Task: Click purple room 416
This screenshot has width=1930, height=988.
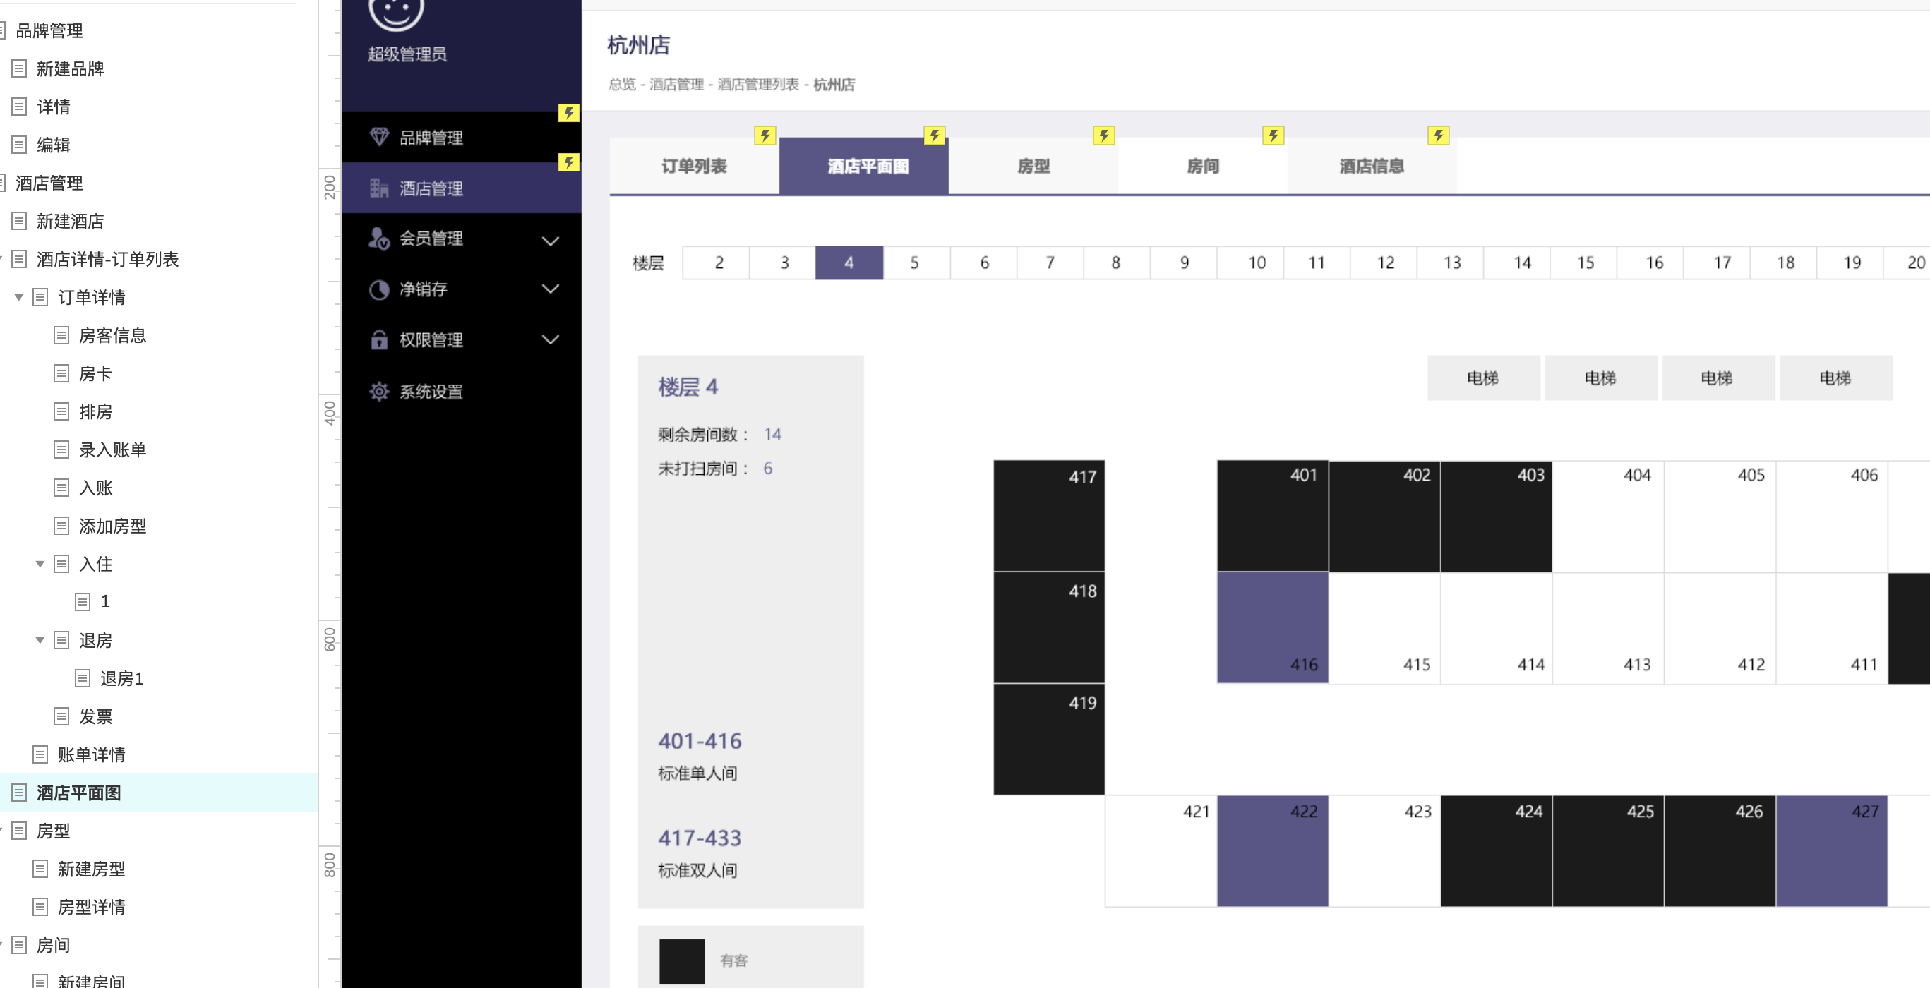Action: point(1273,627)
